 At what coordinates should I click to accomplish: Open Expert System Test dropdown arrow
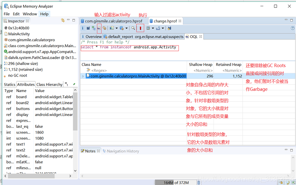117,28
